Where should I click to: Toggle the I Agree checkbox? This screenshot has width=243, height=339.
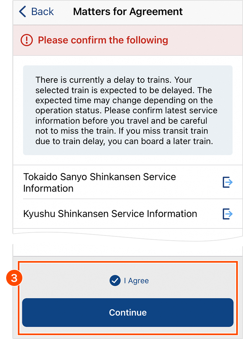(115, 281)
